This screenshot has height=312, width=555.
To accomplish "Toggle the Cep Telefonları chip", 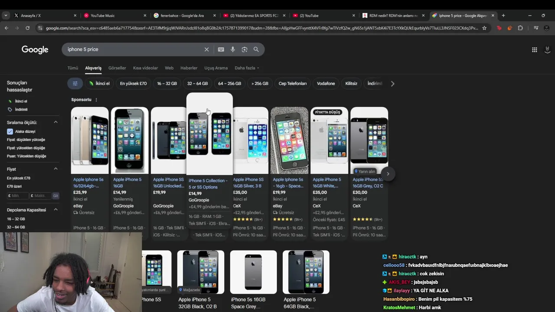I will (x=293, y=84).
